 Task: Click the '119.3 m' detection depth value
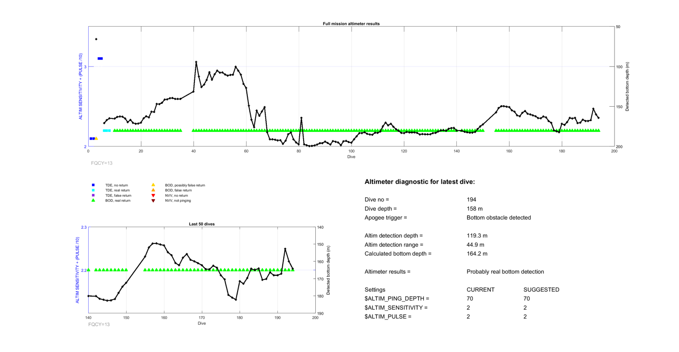tap(477, 236)
